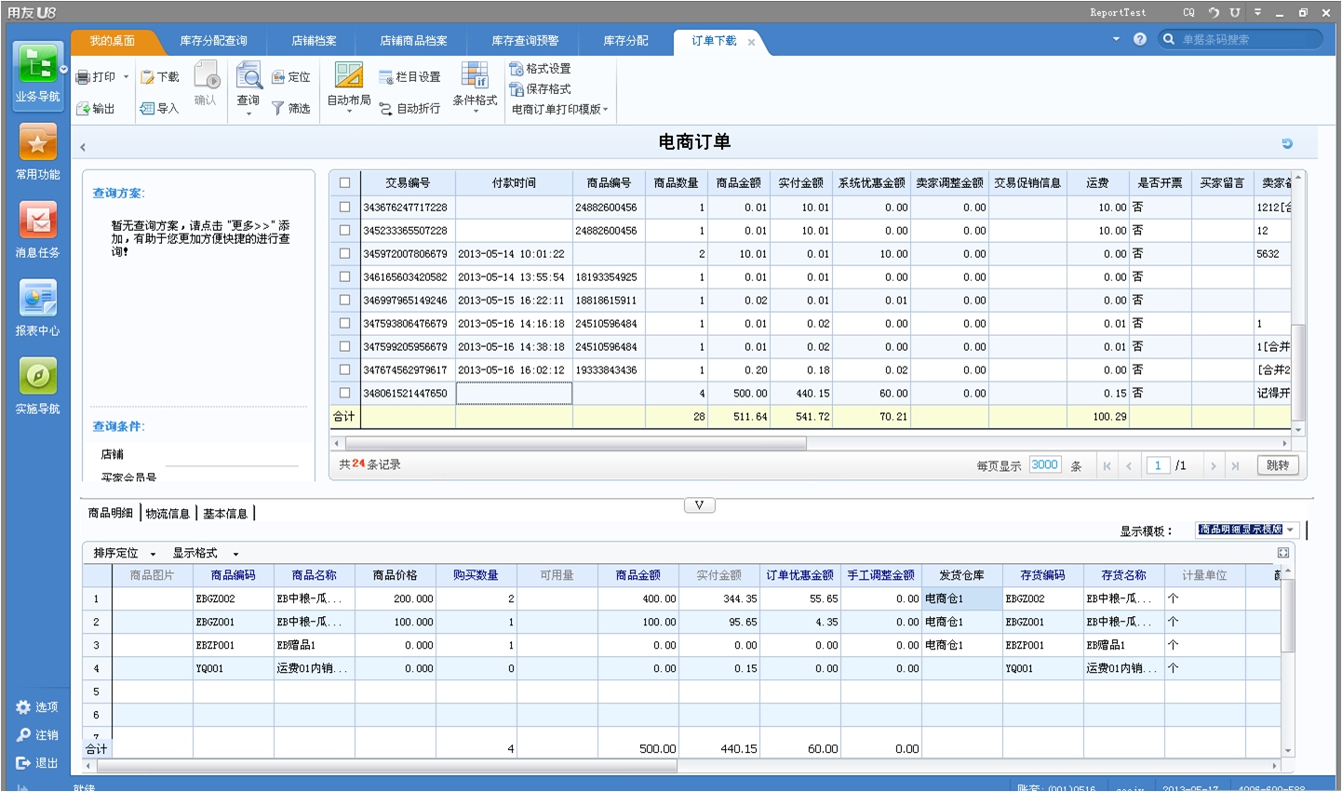Close the 订单下载 tab
Image resolution: width=1342 pixels, height=792 pixels.
[751, 42]
